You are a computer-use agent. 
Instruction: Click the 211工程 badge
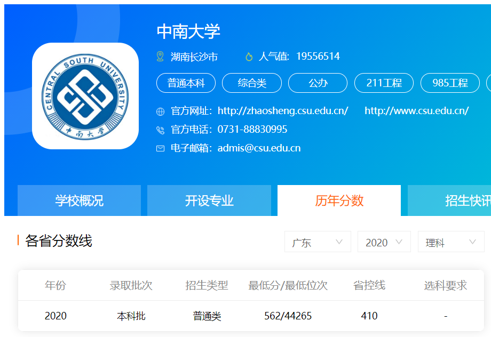(384, 83)
